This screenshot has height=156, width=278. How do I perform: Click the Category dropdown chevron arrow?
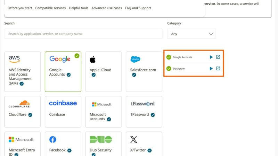(x=211, y=34)
